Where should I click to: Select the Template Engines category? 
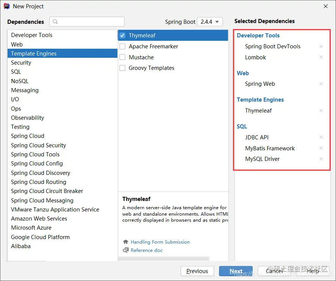(x=63, y=53)
